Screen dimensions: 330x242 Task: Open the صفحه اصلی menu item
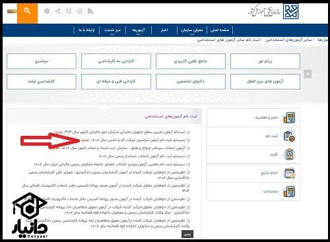pyautogui.click(x=220, y=30)
